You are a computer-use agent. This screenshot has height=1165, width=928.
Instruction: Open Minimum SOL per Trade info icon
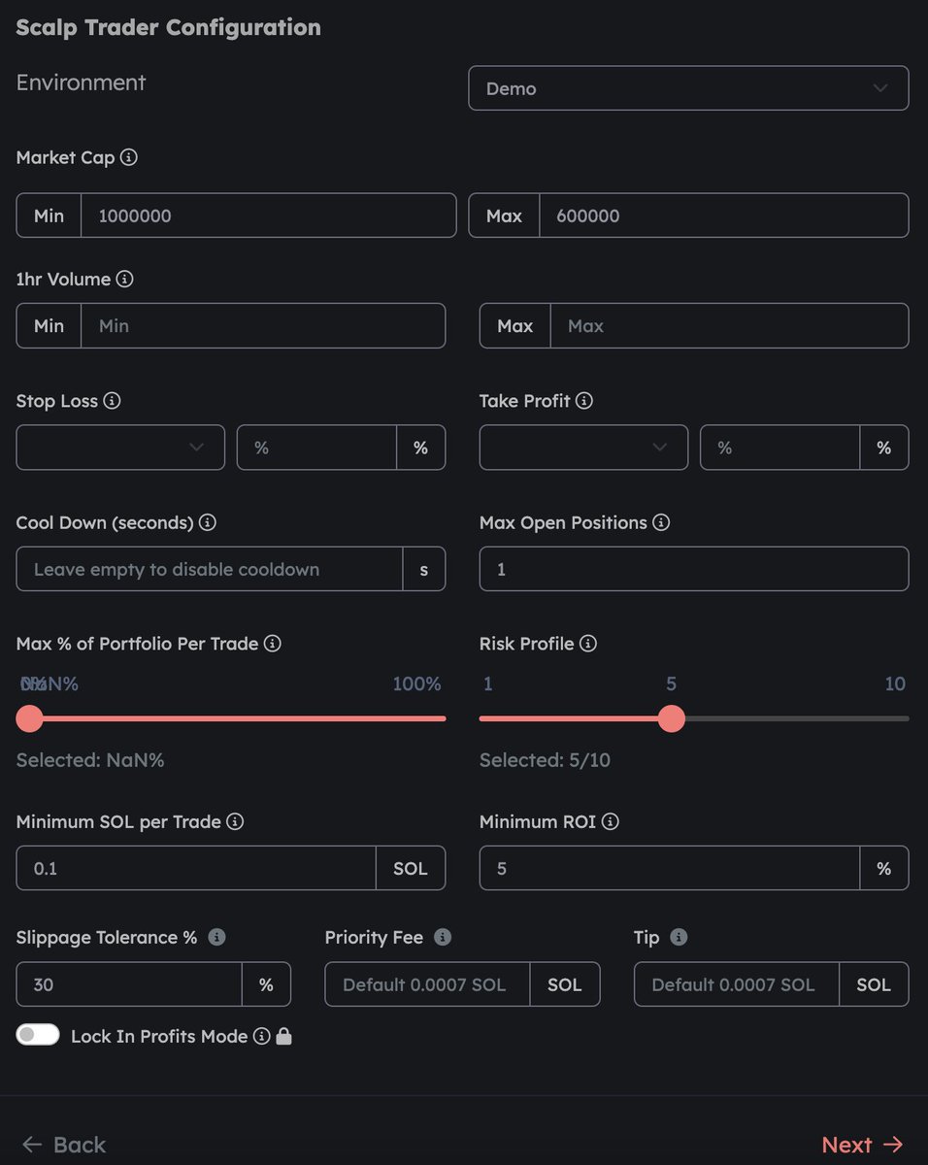235,821
